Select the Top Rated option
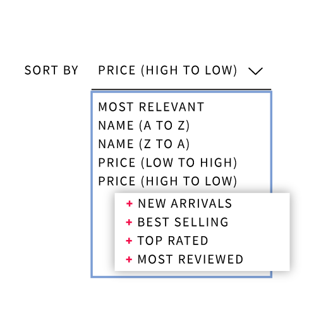 (x=173, y=241)
